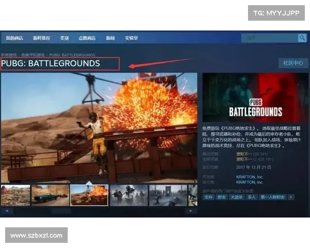Click the plus button to add tags
Screen dimensions: 310x248
pos(291,197)
